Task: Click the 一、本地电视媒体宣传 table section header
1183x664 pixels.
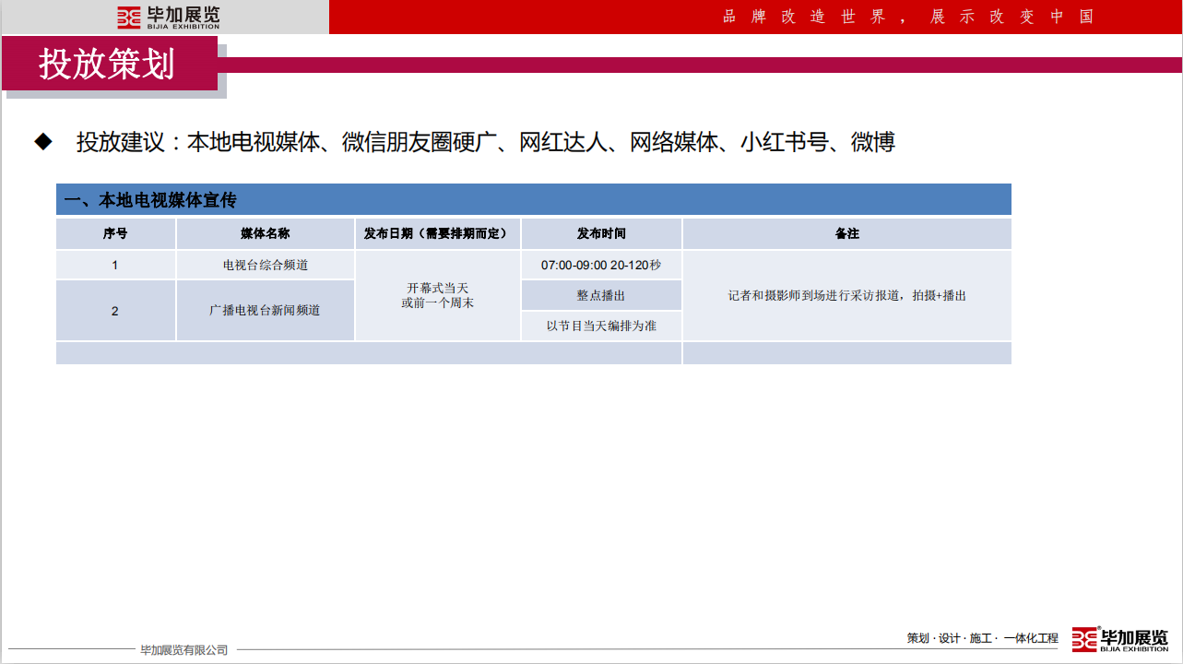Action: point(150,200)
